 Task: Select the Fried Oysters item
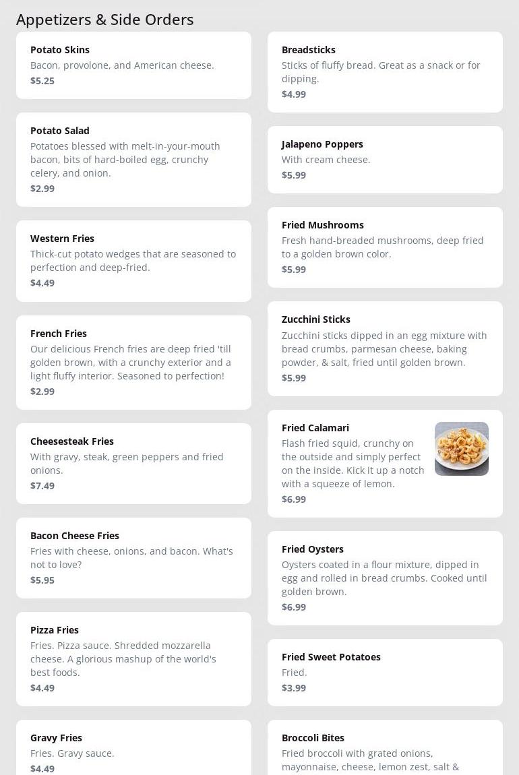(x=385, y=578)
